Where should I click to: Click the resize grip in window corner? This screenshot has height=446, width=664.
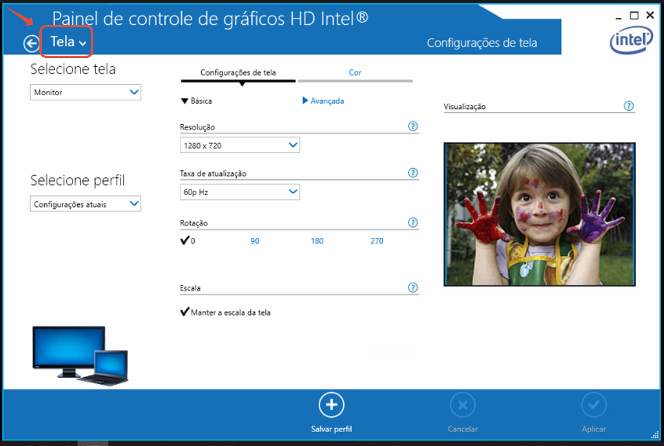point(655,434)
